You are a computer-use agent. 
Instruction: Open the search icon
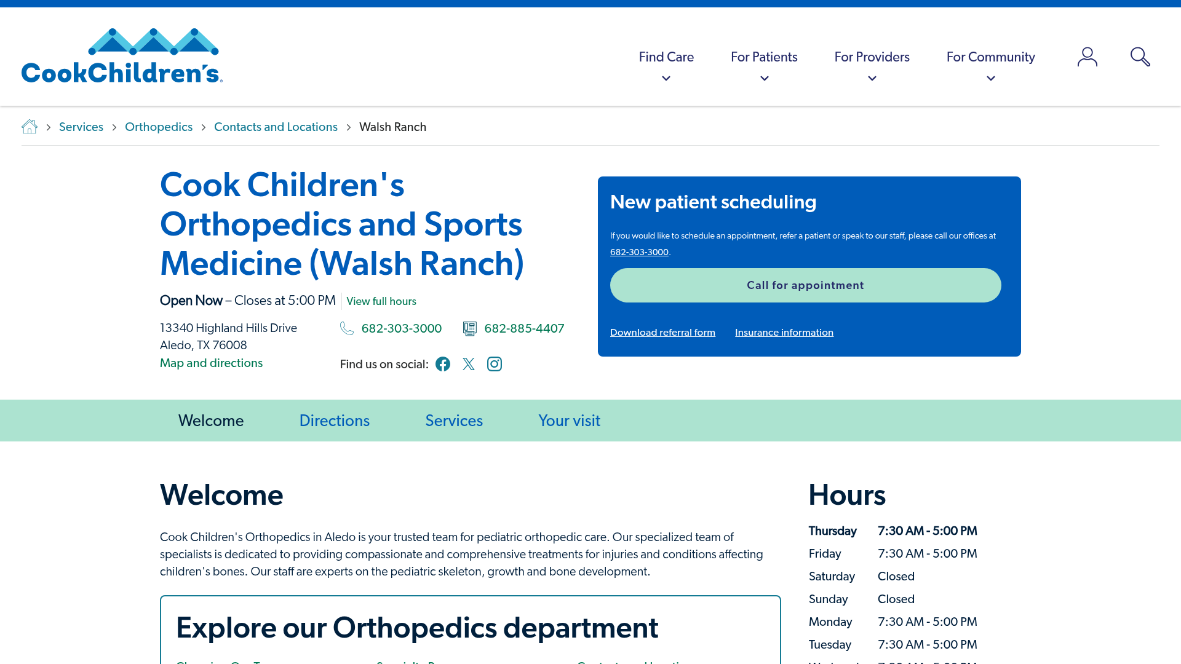tap(1140, 57)
